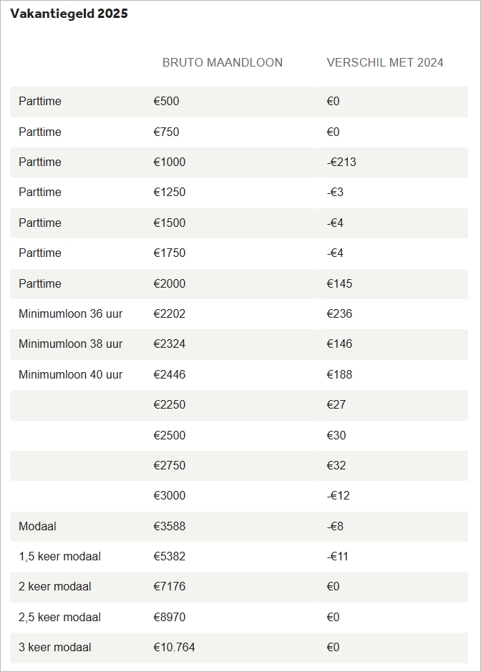The width and height of the screenshot is (481, 672).
Task: Select the €8970 salary value
Action: 169,617
